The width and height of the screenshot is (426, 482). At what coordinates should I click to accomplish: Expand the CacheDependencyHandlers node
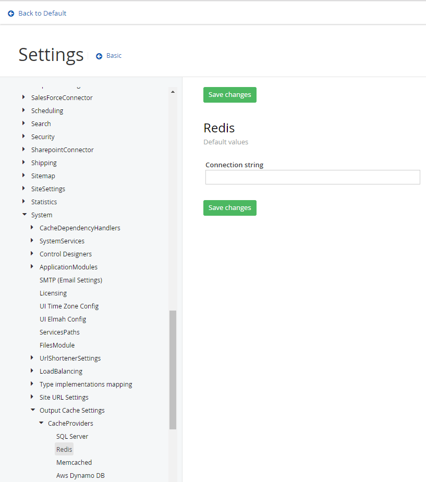[x=32, y=228]
